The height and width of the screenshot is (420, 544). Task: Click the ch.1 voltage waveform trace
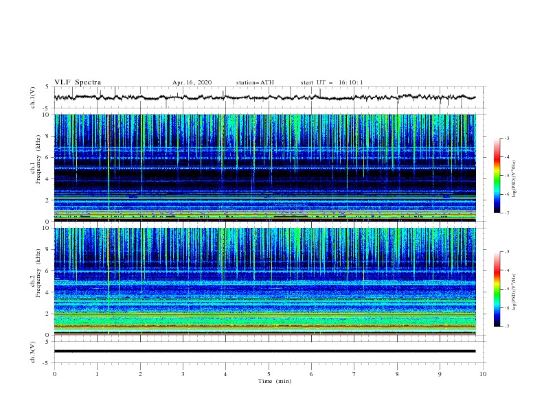[x=264, y=97]
